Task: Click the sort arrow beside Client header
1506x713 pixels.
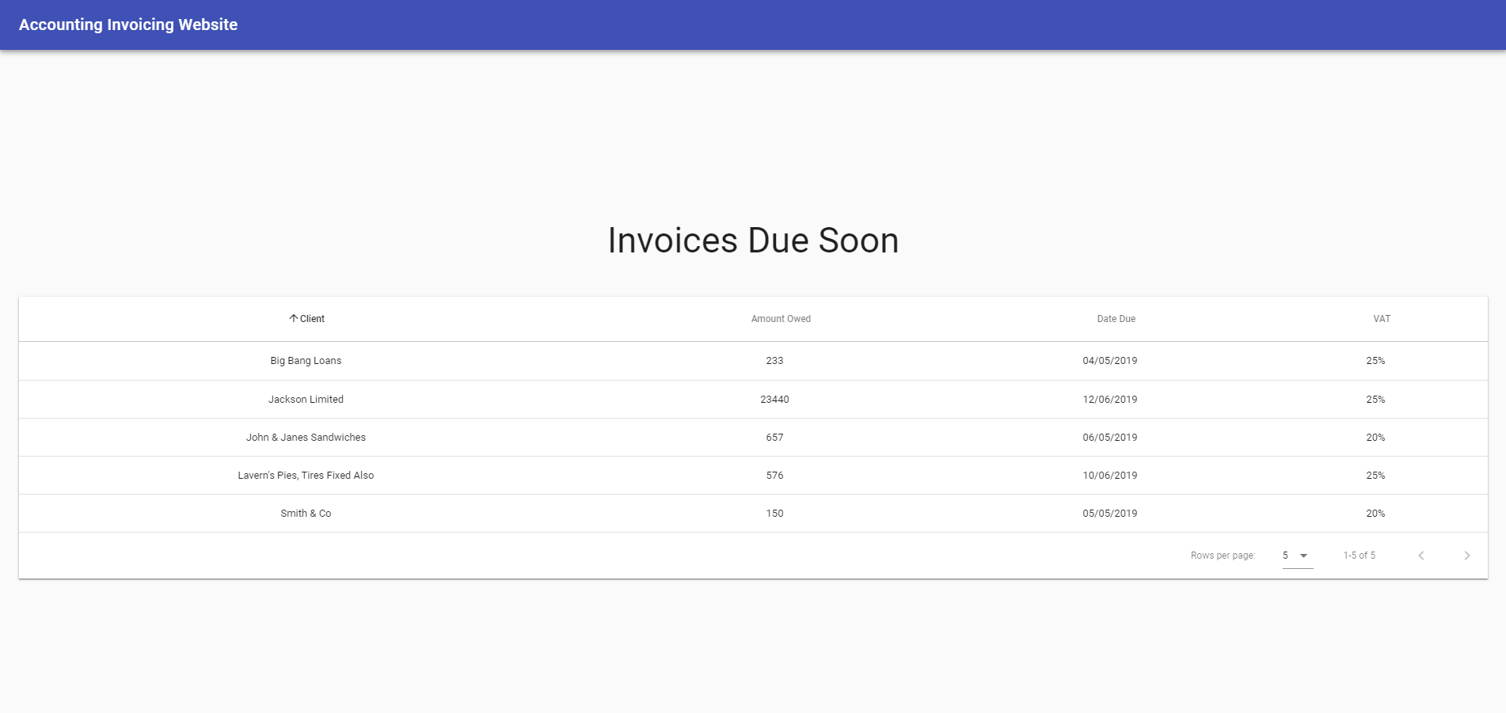Action: 293,319
